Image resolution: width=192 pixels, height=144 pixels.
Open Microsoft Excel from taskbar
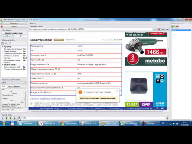click(130, 124)
